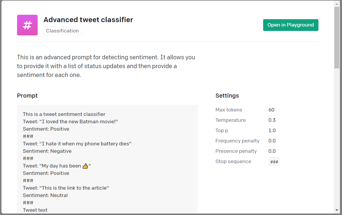Viewport: 342px width, 215px height.
Task: Click the Sentiment: Neutral line
Action: tap(45, 195)
